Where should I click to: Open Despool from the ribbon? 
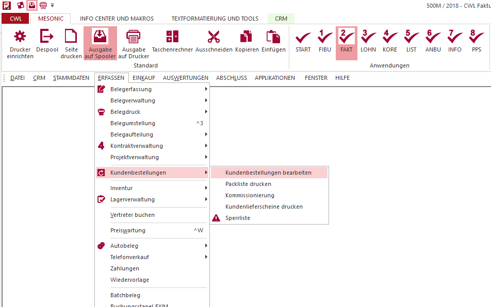point(47,38)
